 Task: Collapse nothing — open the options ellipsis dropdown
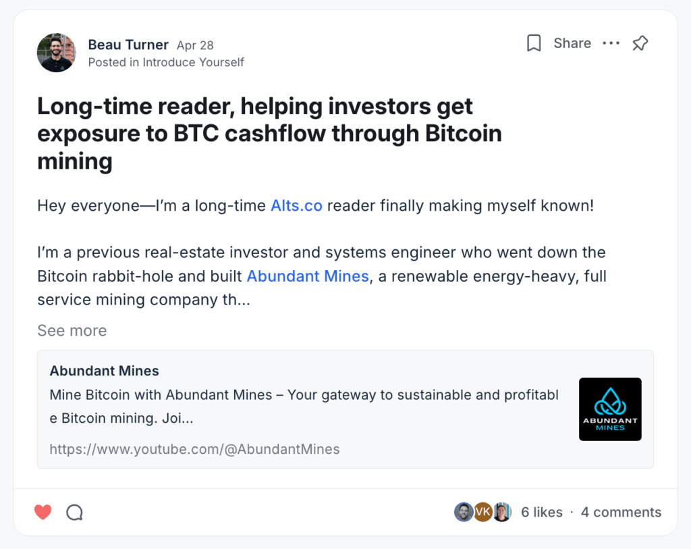pos(611,43)
